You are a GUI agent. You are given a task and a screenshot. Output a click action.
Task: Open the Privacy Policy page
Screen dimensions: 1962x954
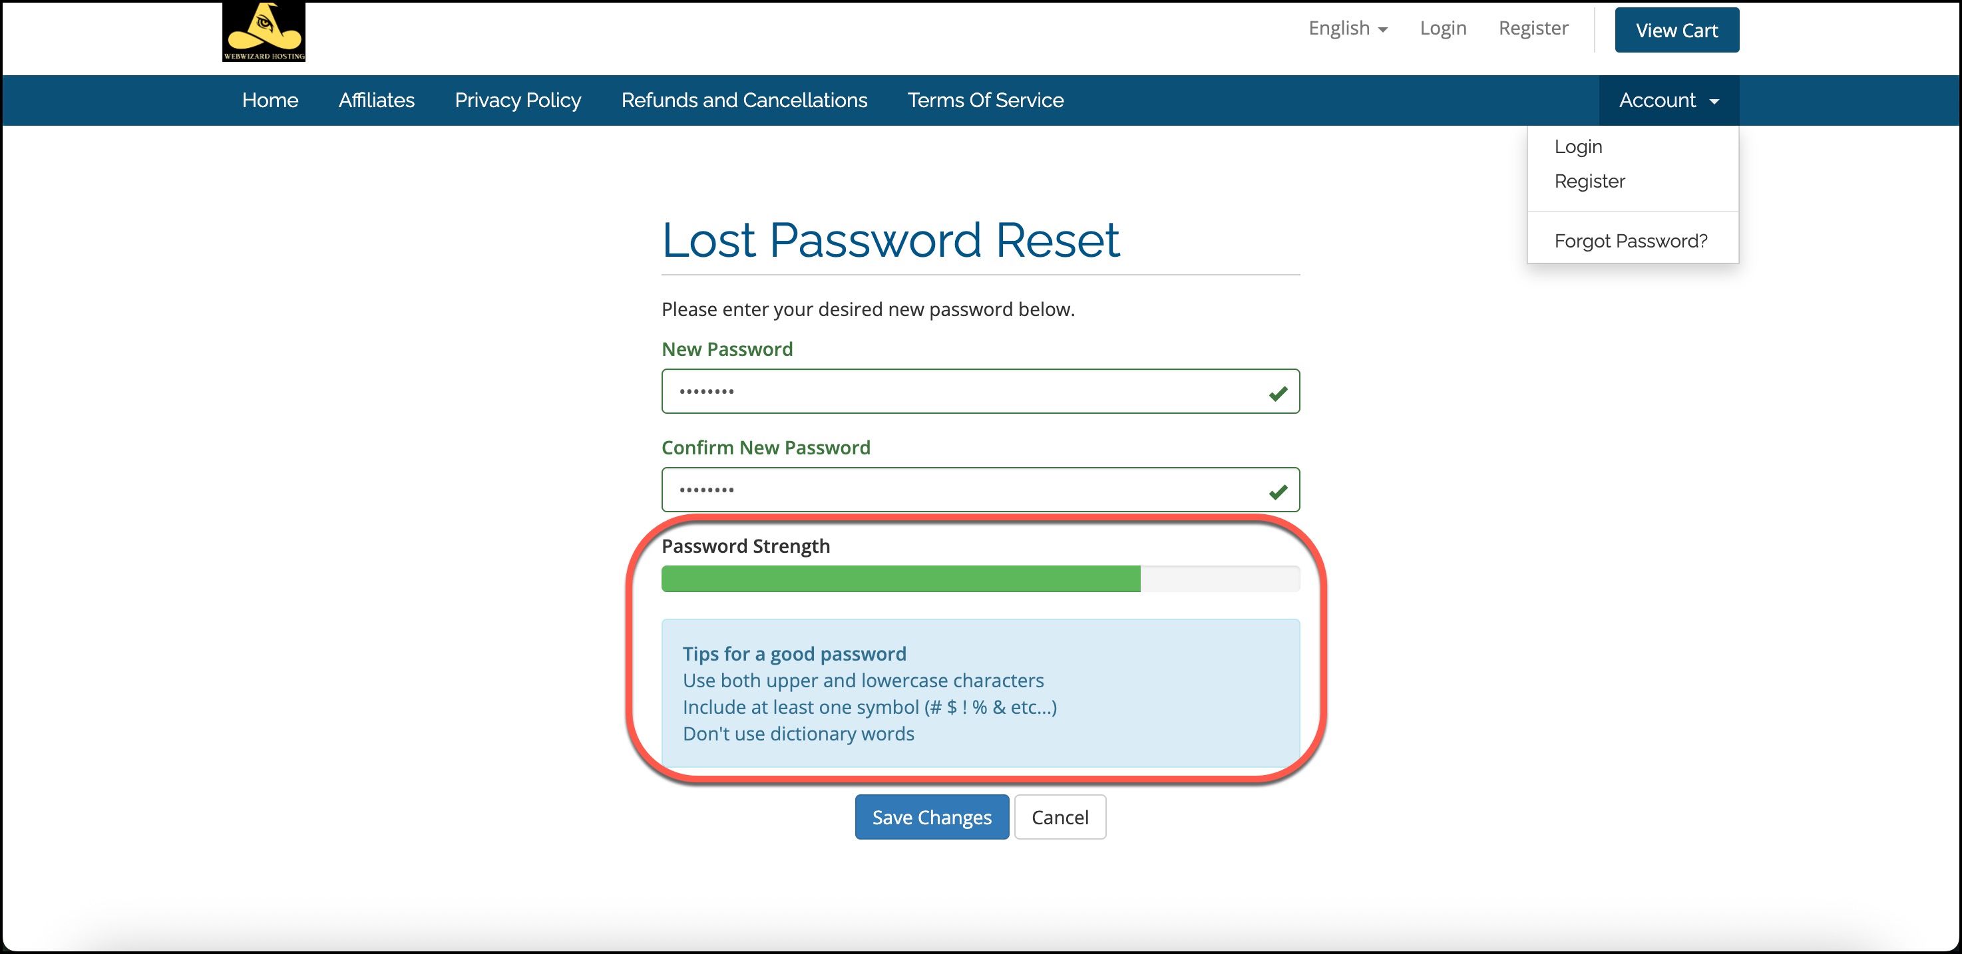tap(517, 100)
